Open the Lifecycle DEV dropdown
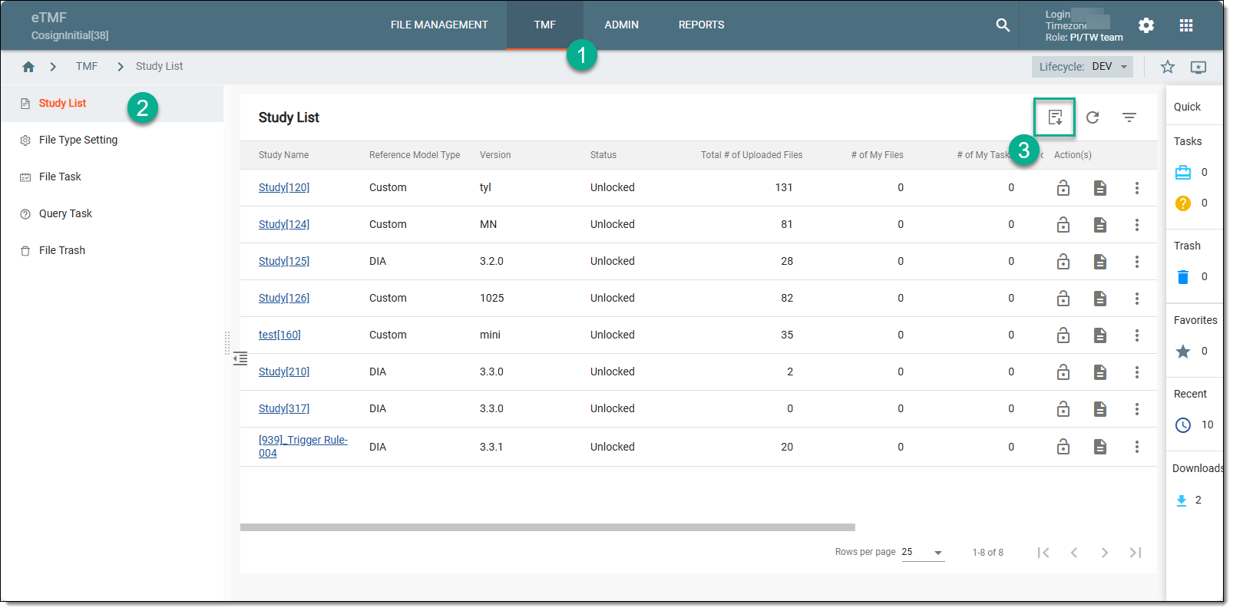1233x611 pixels. coord(1083,67)
